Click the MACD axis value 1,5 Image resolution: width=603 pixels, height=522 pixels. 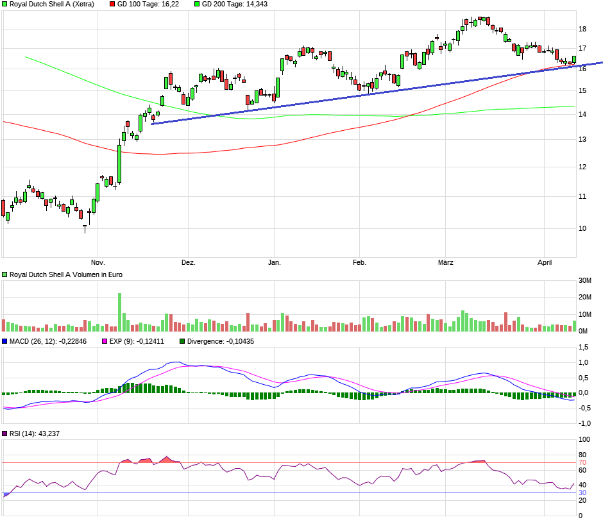point(583,348)
